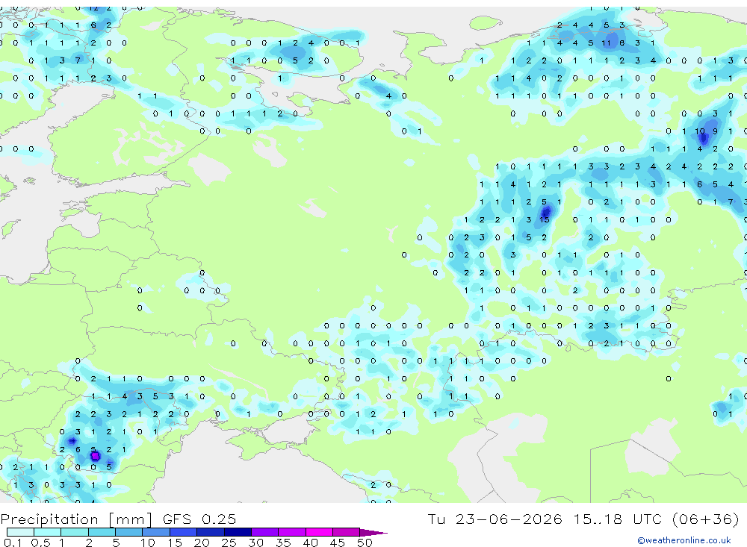Click the '0.1' legend scale label
747x547 pixels.
pos(13,543)
